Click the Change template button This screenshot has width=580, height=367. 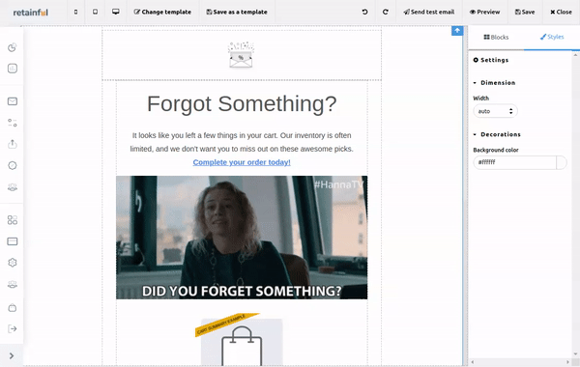162,12
